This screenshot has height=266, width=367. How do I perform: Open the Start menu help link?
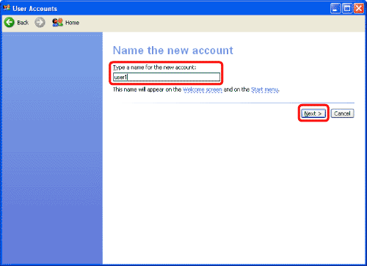click(264, 89)
